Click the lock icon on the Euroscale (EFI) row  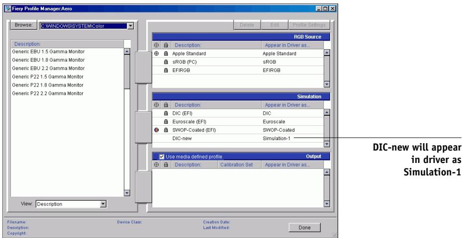(166, 122)
